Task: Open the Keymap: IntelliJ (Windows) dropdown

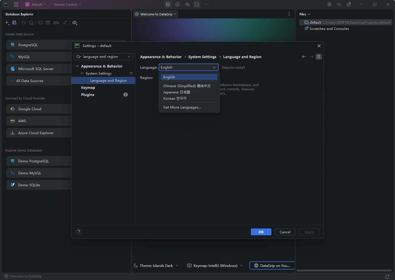Action: [215, 265]
